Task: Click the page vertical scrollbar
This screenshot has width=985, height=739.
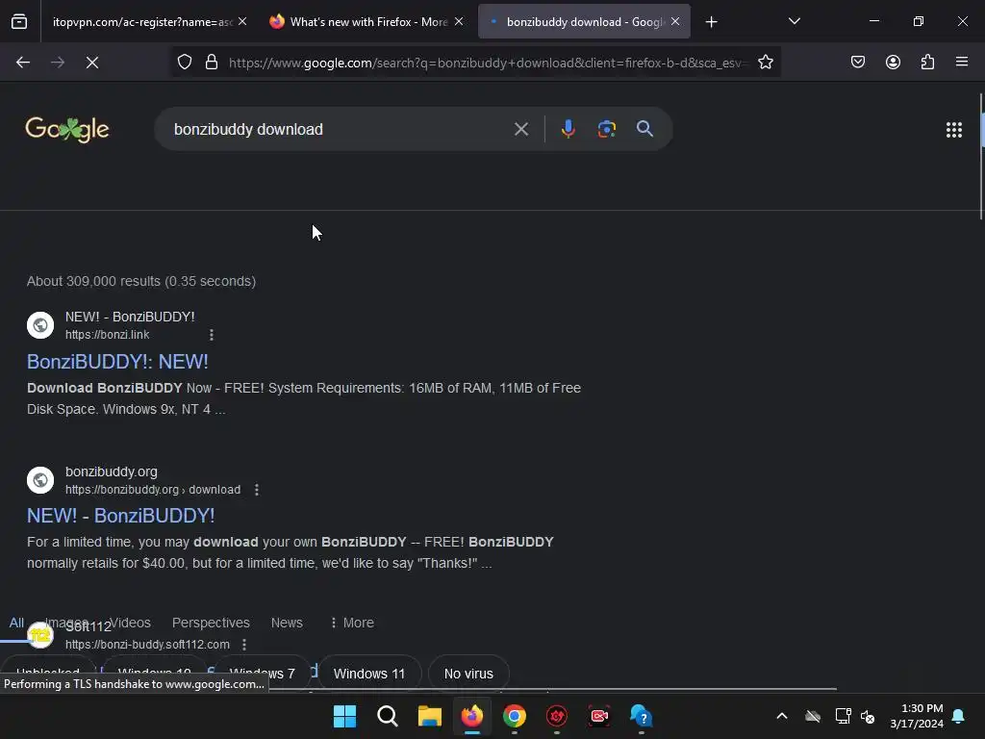Action: point(981,157)
